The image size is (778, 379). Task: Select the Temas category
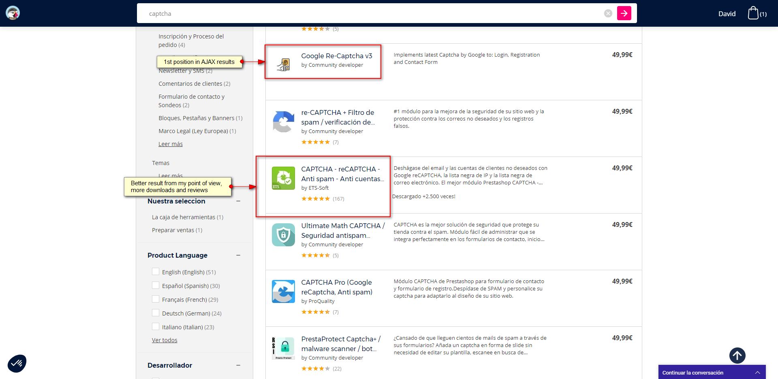[x=160, y=163]
